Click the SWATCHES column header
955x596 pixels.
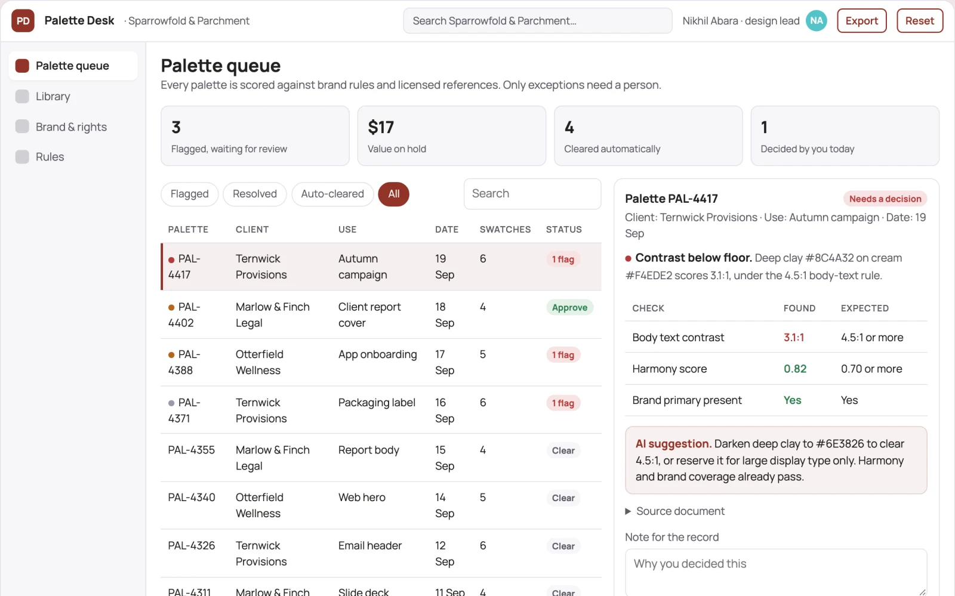click(505, 230)
